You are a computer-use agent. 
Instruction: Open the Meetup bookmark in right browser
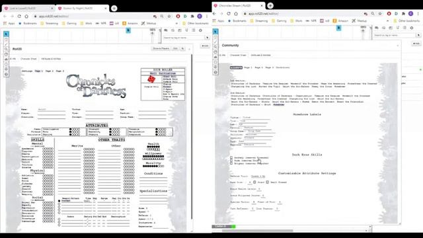click(x=360, y=20)
